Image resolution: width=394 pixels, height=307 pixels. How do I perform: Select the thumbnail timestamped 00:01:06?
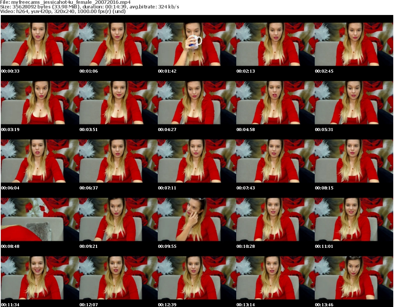coord(119,44)
